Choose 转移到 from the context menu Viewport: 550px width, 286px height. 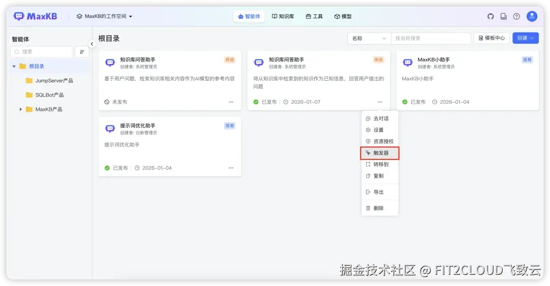380,164
